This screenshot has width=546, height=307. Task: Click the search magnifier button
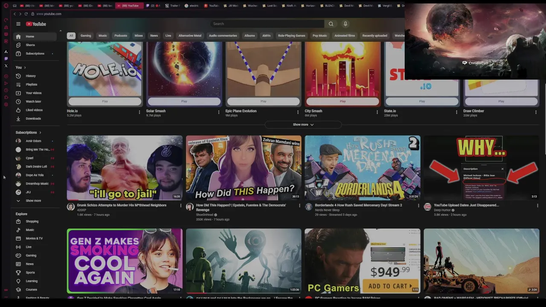331,24
